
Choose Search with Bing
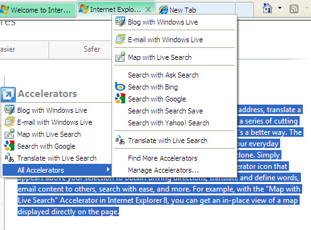[x=174, y=87]
